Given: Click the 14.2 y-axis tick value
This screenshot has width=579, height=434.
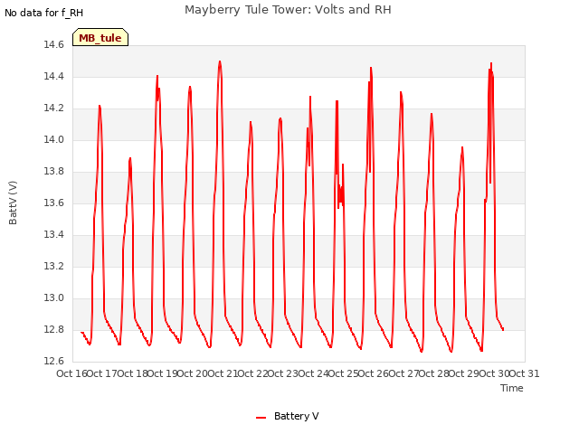Looking at the screenshot, I should (54, 108).
